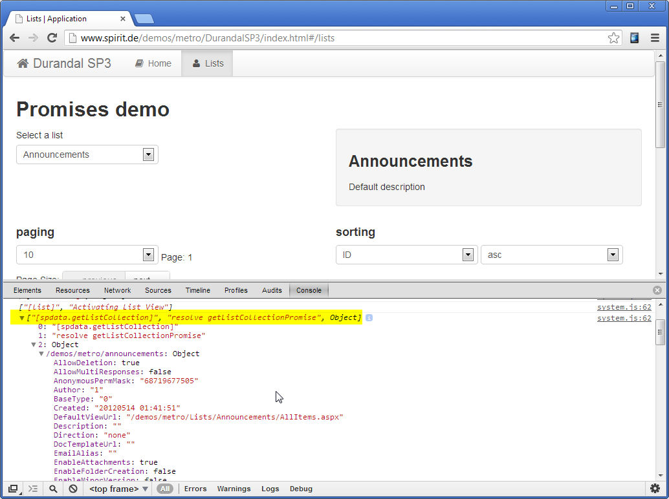Switch to the Resources panel
Image resolution: width=669 pixels, height=499 pixels.
[72, 290]
